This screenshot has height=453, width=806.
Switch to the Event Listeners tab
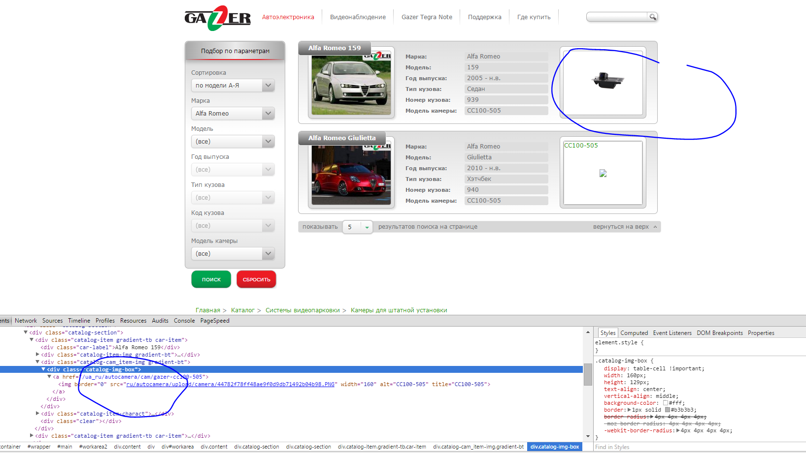[x=672, y=333]
